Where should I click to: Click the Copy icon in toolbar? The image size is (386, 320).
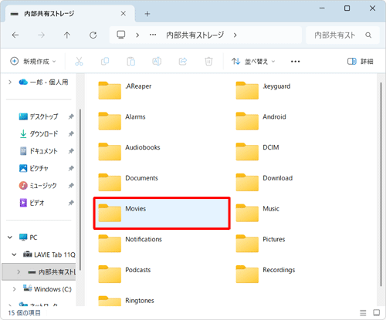pyautogui.click(x=105, y=62)
